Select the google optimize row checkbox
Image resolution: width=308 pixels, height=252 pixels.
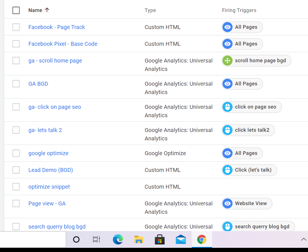tap(16, 153)
